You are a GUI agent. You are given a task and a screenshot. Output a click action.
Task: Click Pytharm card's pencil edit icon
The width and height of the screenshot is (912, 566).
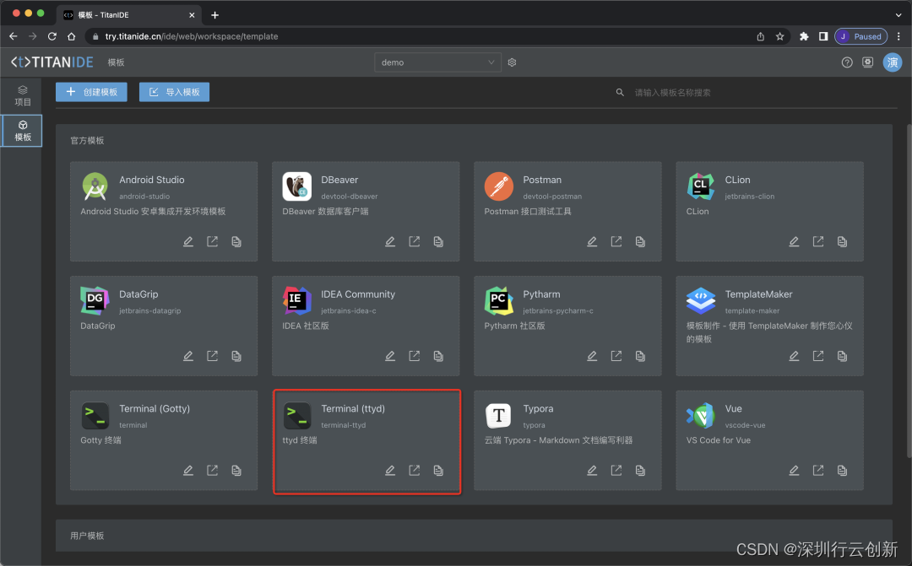[591, 356]
